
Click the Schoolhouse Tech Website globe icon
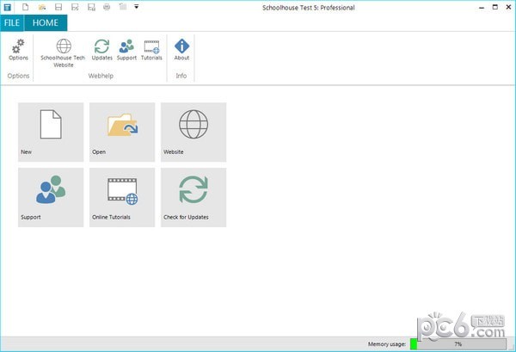(x=63, y=48)
